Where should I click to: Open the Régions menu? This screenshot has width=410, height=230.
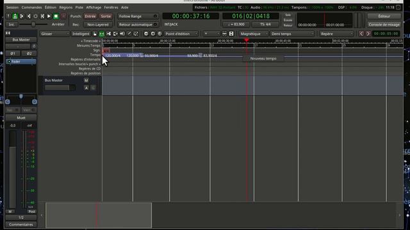[65, 8]
